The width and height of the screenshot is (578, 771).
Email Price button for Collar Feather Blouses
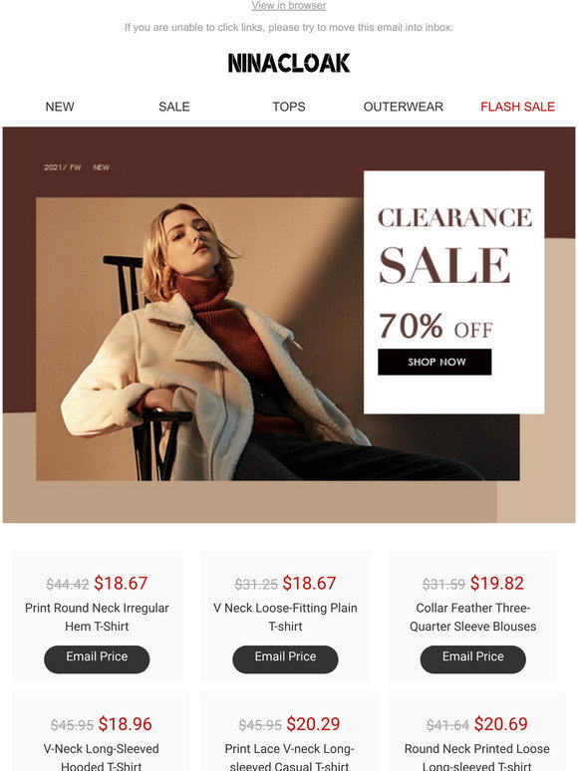click(472, 658)
